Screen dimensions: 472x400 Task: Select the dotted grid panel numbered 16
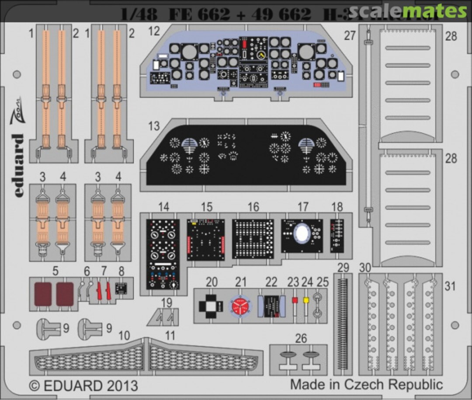tap(253, 239)
